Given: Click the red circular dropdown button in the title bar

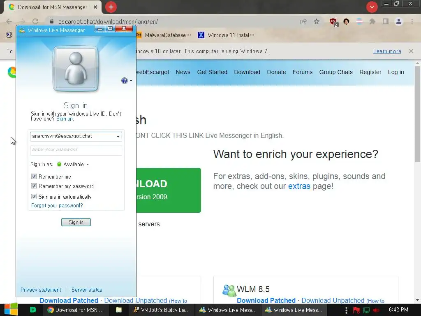Looking at the screenshot, I should tap(372, 7).
